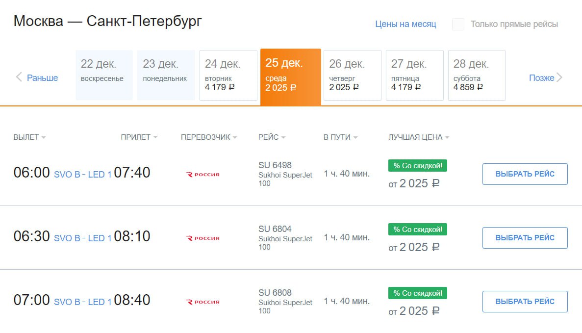
Task: Enable the Только прямые рейсы checkbox
Action: [x=458, y=24]
